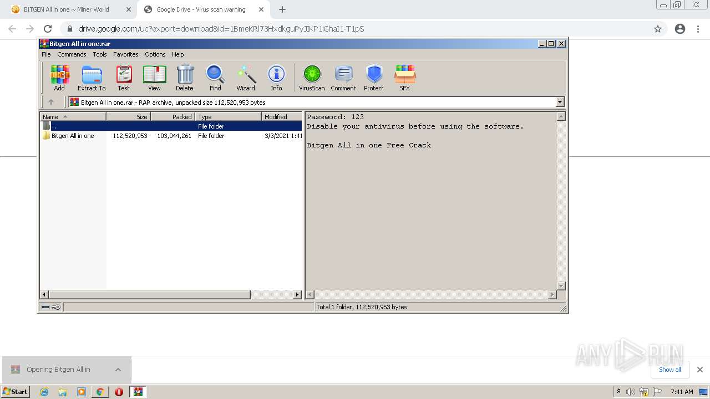The image size is (710, 399).
Task: Open the View toolbar icon
Action: [154, 78]
